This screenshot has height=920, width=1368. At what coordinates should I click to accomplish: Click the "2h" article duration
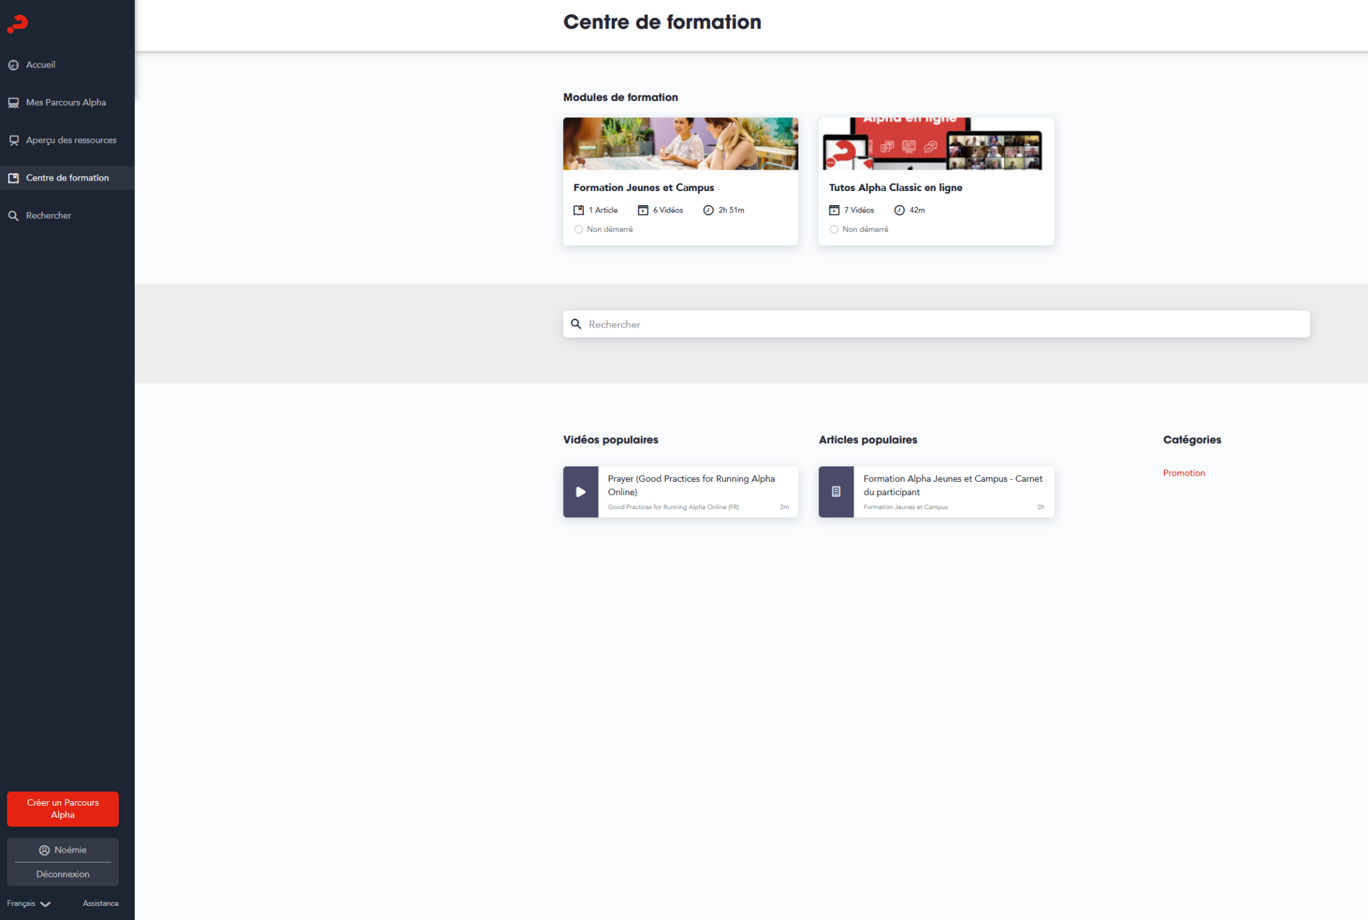point(1041,508)
